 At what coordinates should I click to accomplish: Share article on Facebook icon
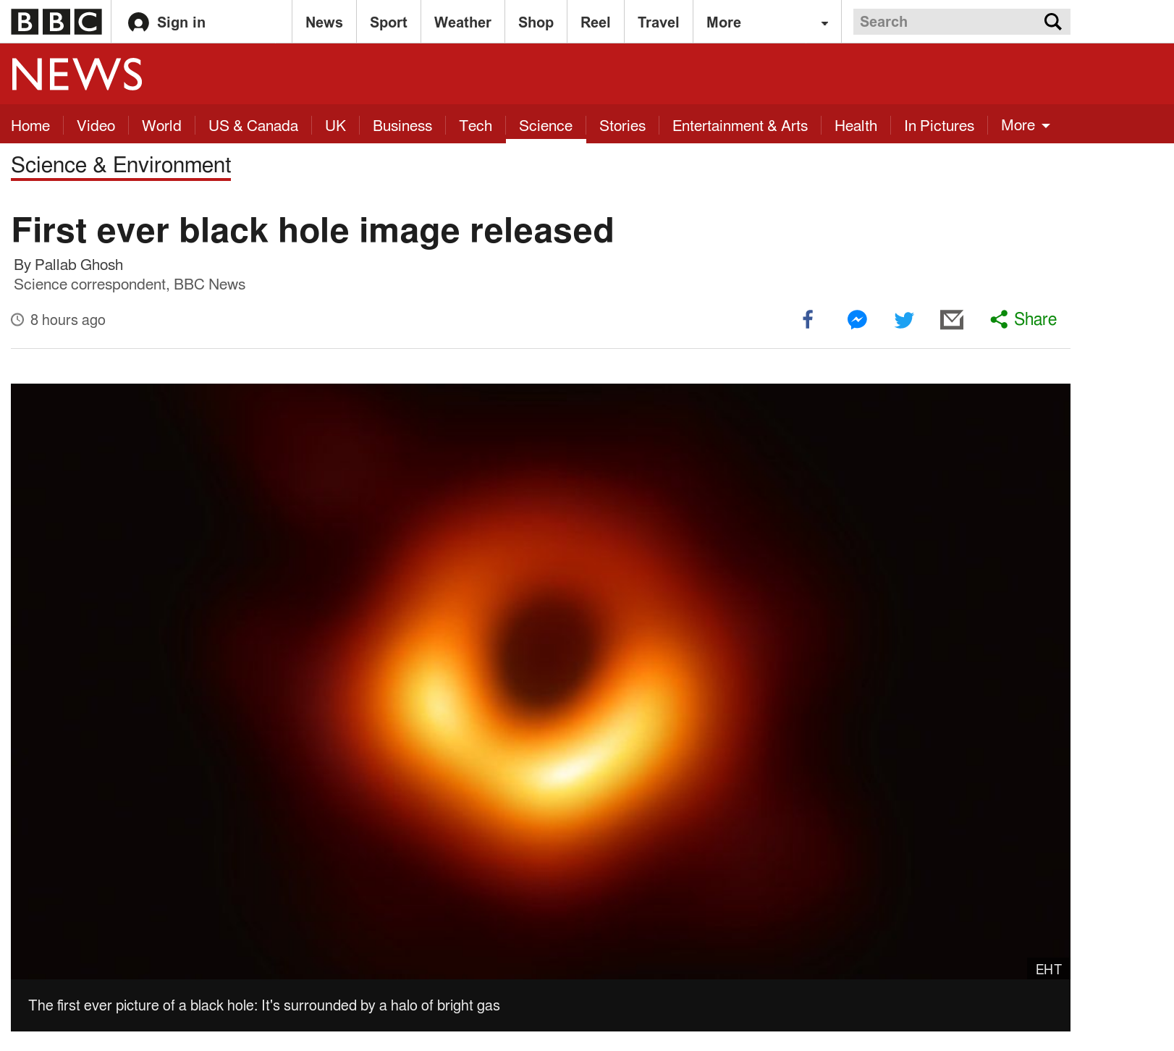click(808, 319)
